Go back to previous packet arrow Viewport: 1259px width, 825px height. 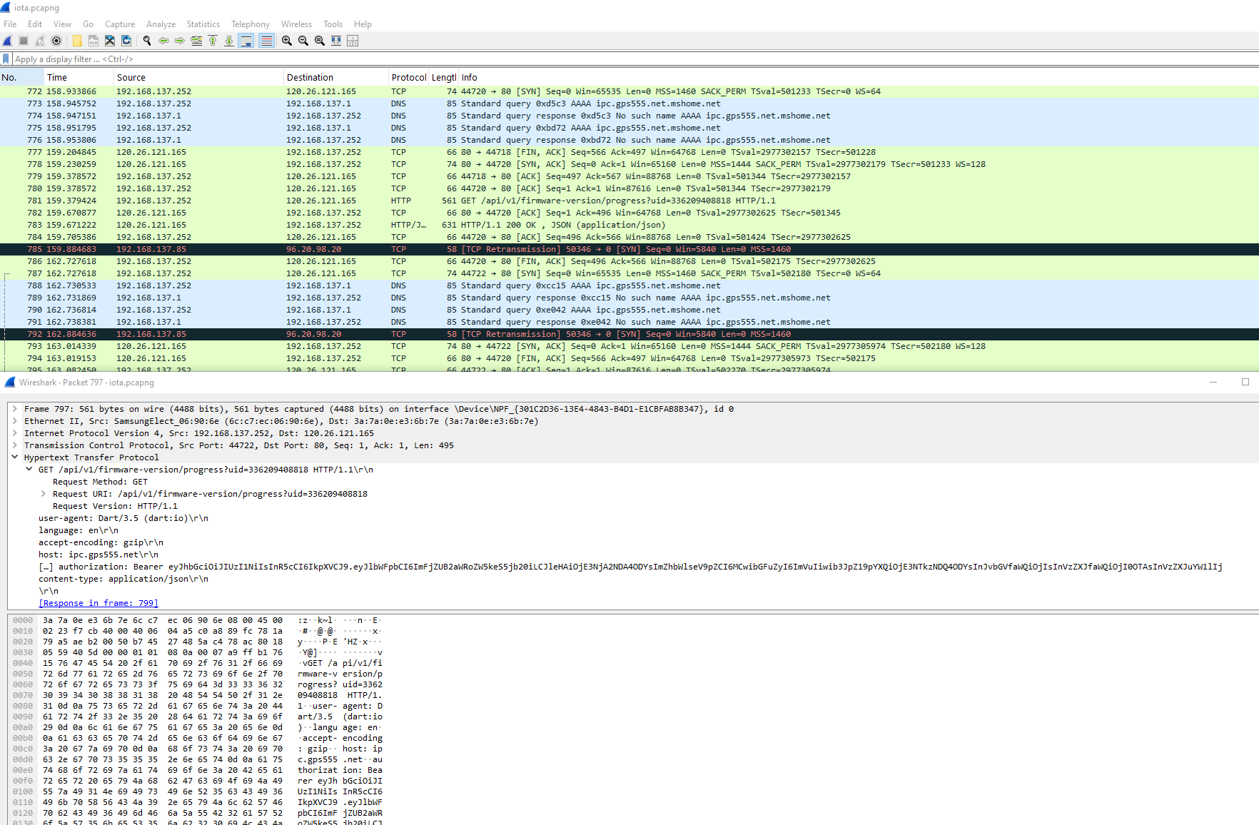(x=163, y=41)
